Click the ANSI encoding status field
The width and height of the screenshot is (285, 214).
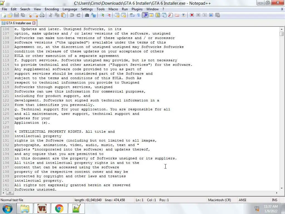(242, 200)
